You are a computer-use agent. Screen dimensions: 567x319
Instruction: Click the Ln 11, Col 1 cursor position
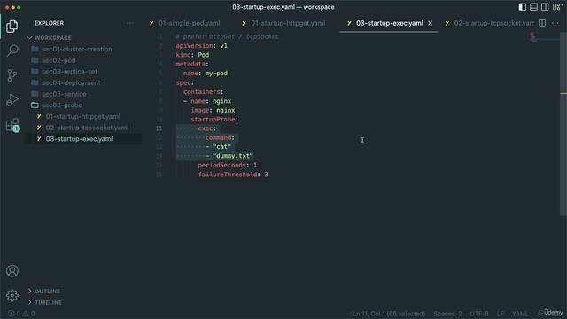[x=389, y=314]
